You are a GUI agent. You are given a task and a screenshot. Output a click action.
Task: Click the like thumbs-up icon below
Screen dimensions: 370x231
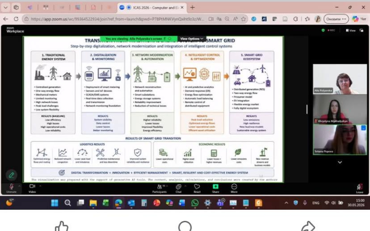[62, 226]
